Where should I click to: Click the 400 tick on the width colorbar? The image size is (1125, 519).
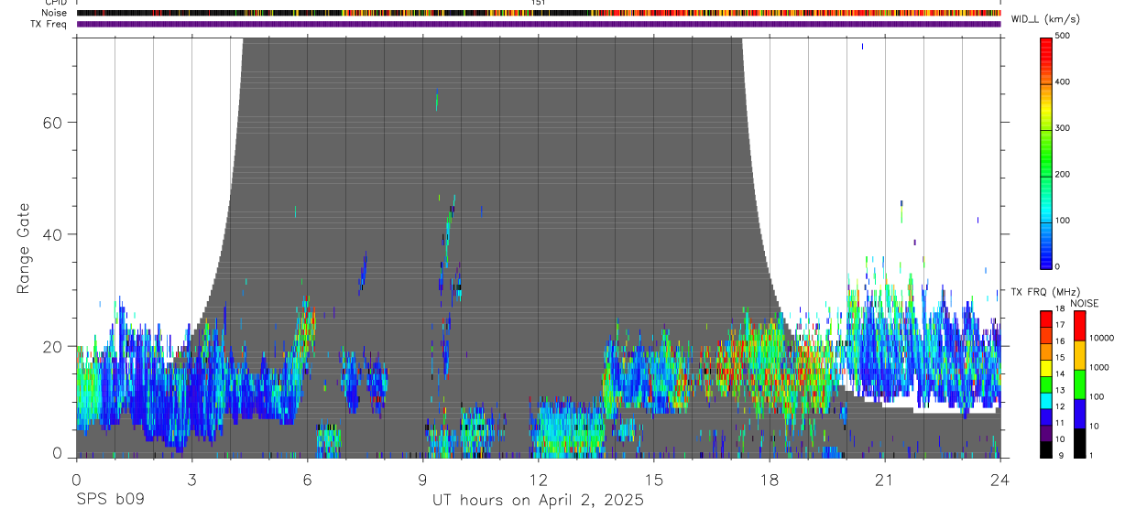click(x=1065, y=82)
